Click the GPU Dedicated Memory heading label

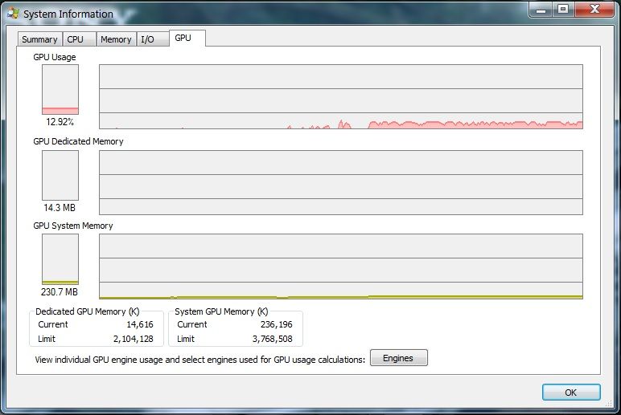(x=78, y=141)
